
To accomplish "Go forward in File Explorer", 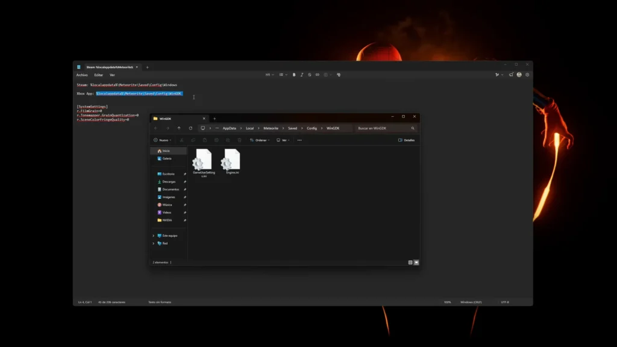I will pos(168,128).
